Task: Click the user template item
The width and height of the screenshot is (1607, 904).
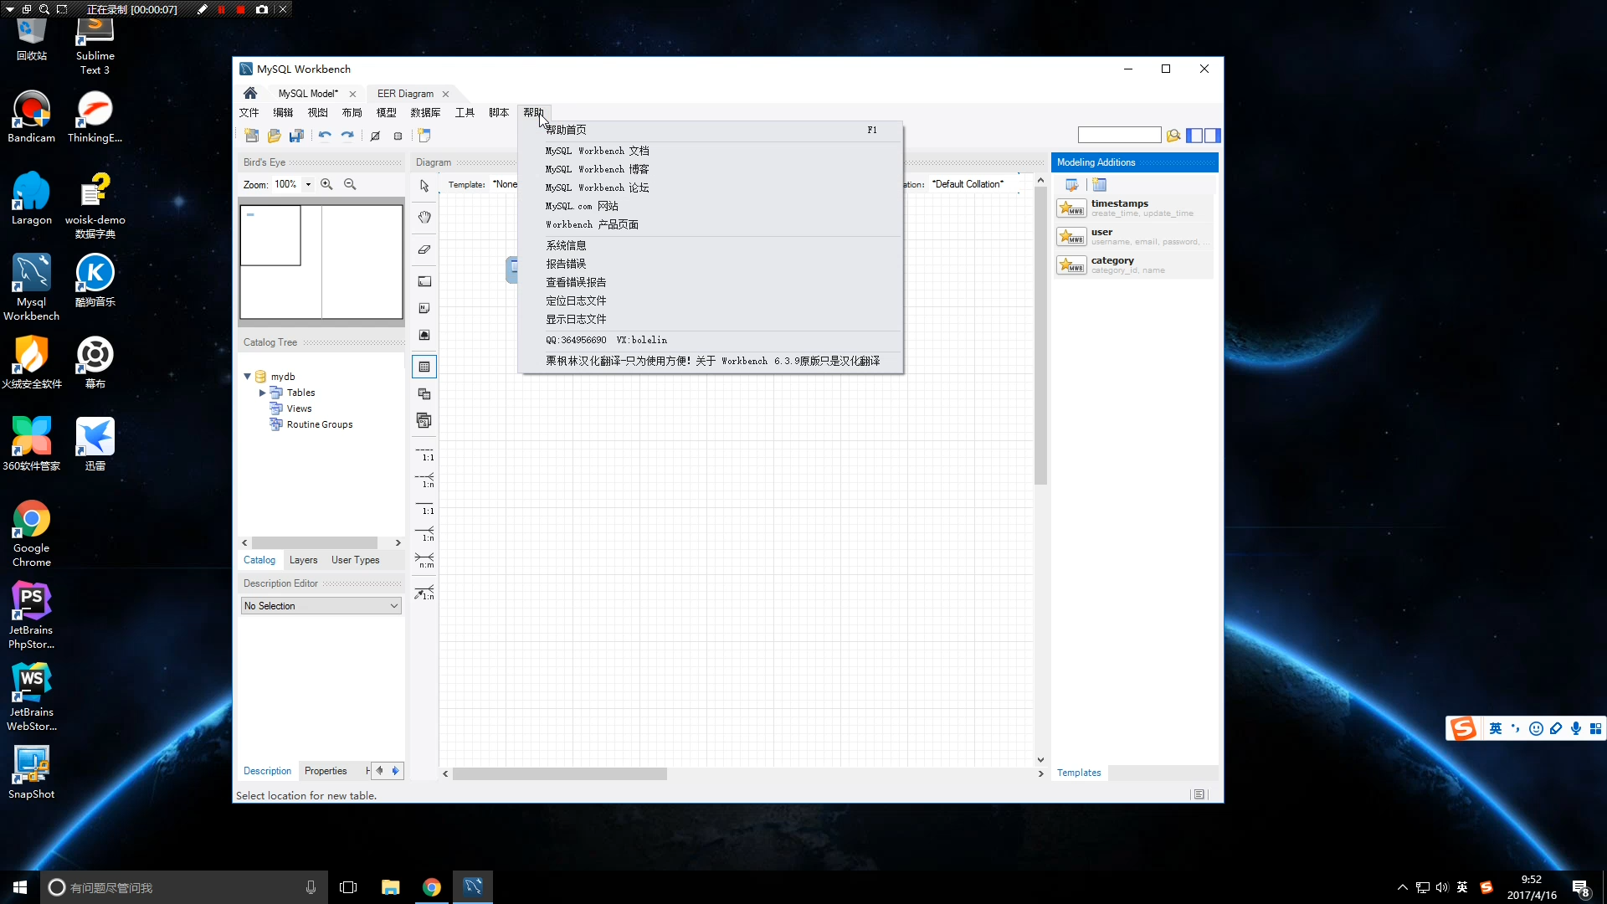Action: (1133, 236)
